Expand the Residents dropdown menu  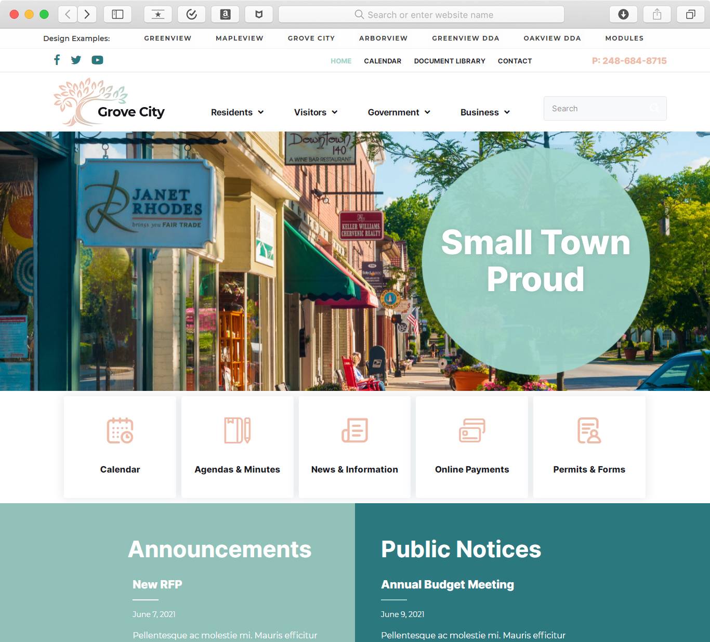[261, 112]
